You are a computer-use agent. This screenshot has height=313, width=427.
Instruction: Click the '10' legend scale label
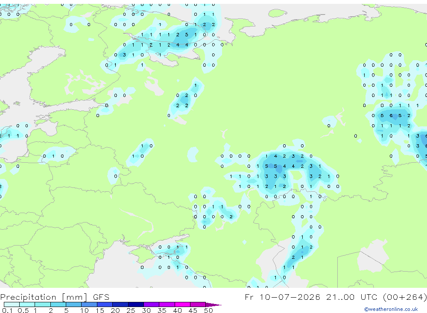coord(85,310)
